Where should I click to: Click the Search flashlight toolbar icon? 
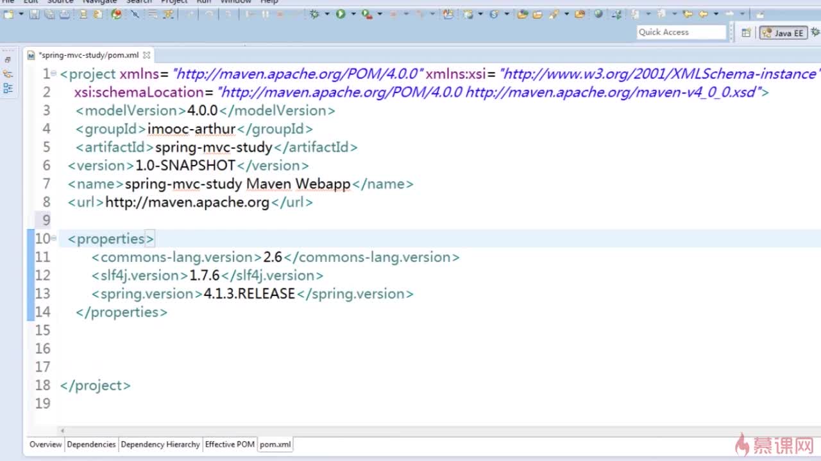click(x=553, y=13)
